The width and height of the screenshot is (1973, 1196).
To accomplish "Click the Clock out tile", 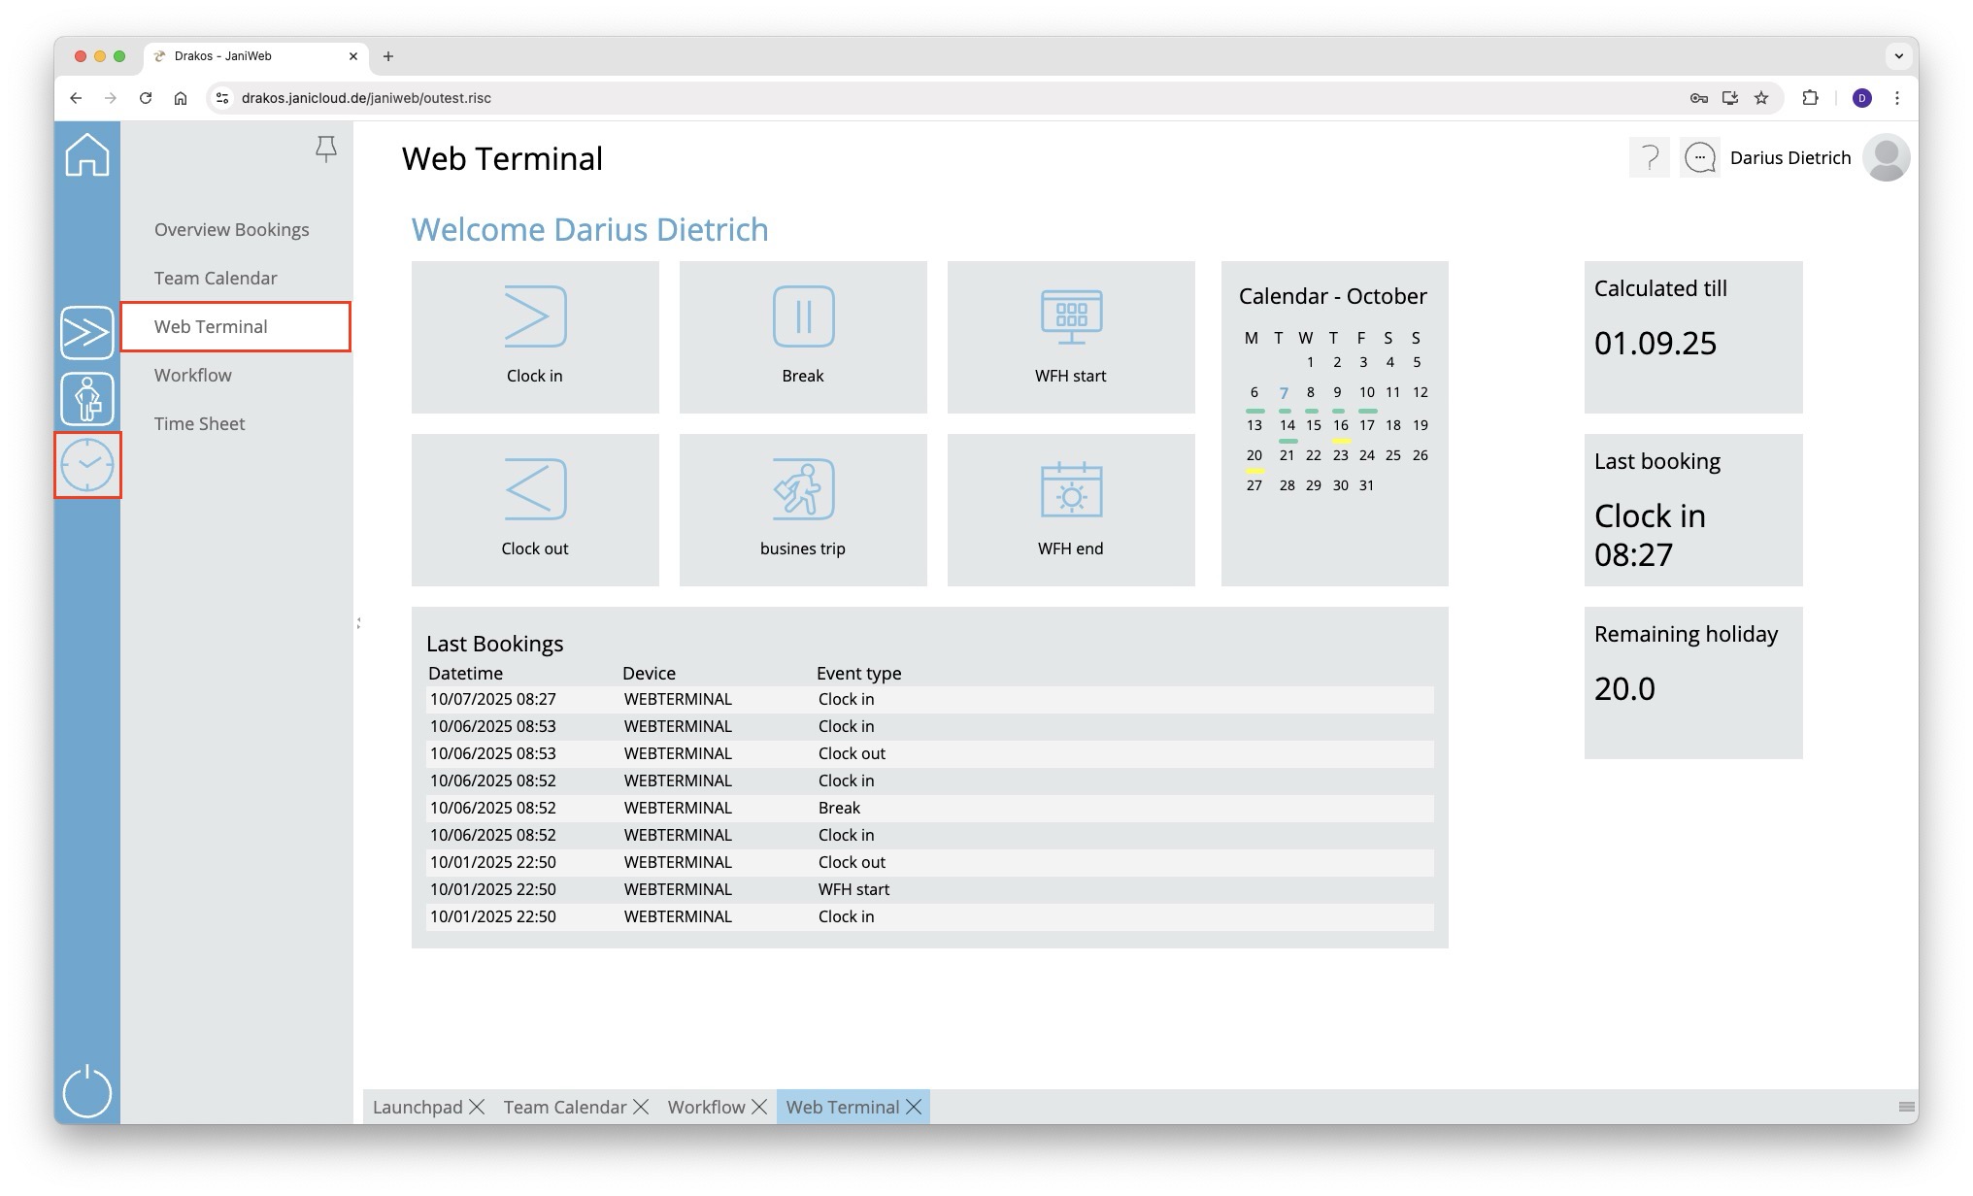I will pyautogui.click(x=534, y=509).
